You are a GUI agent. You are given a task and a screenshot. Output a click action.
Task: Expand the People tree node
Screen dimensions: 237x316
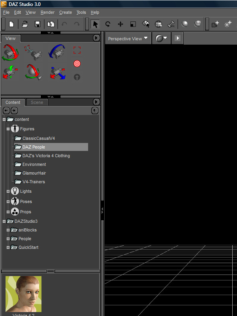coord(8,239)
